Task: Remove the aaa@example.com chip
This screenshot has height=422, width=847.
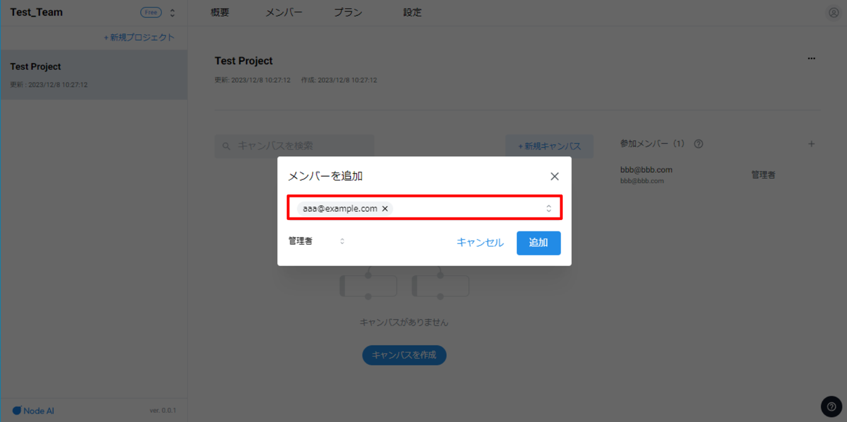Action: tap(385, 209)
